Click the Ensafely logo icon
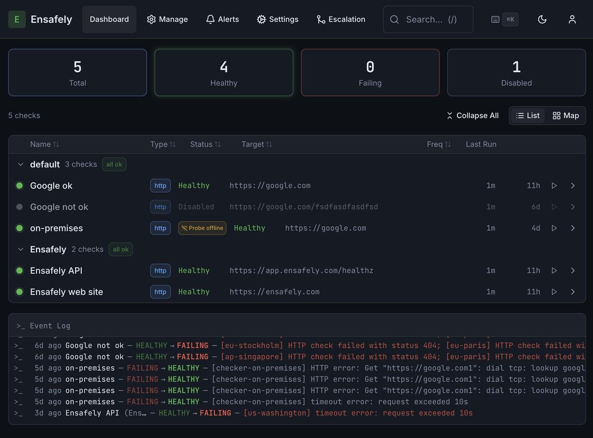The image size is (593, 438). 17,19
